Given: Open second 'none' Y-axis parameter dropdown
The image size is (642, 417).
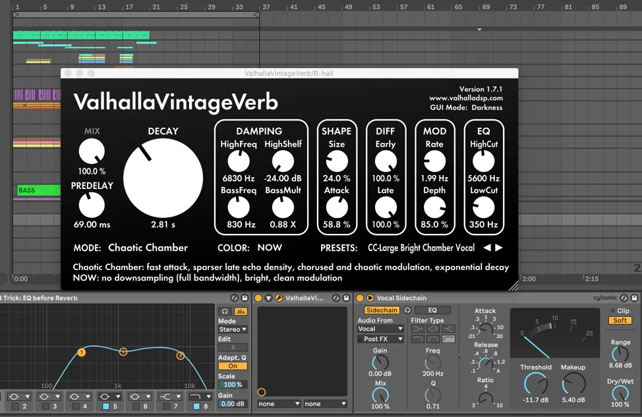Looking at the screenshot, I should point(325,404).
